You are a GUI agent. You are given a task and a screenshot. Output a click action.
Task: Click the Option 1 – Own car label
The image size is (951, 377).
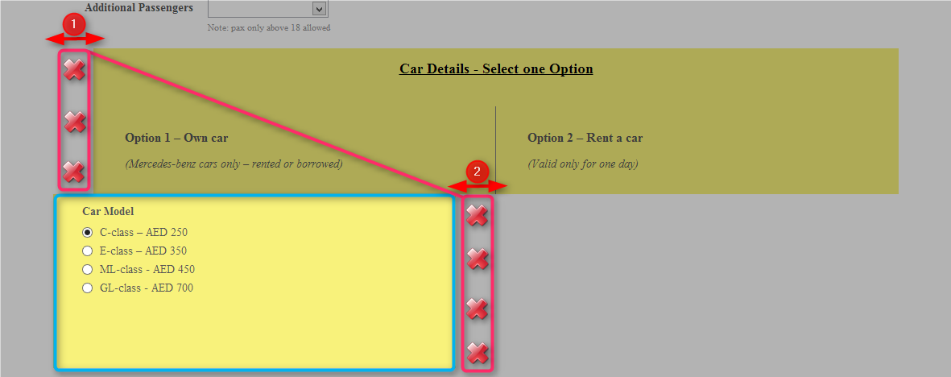point(176,138)
